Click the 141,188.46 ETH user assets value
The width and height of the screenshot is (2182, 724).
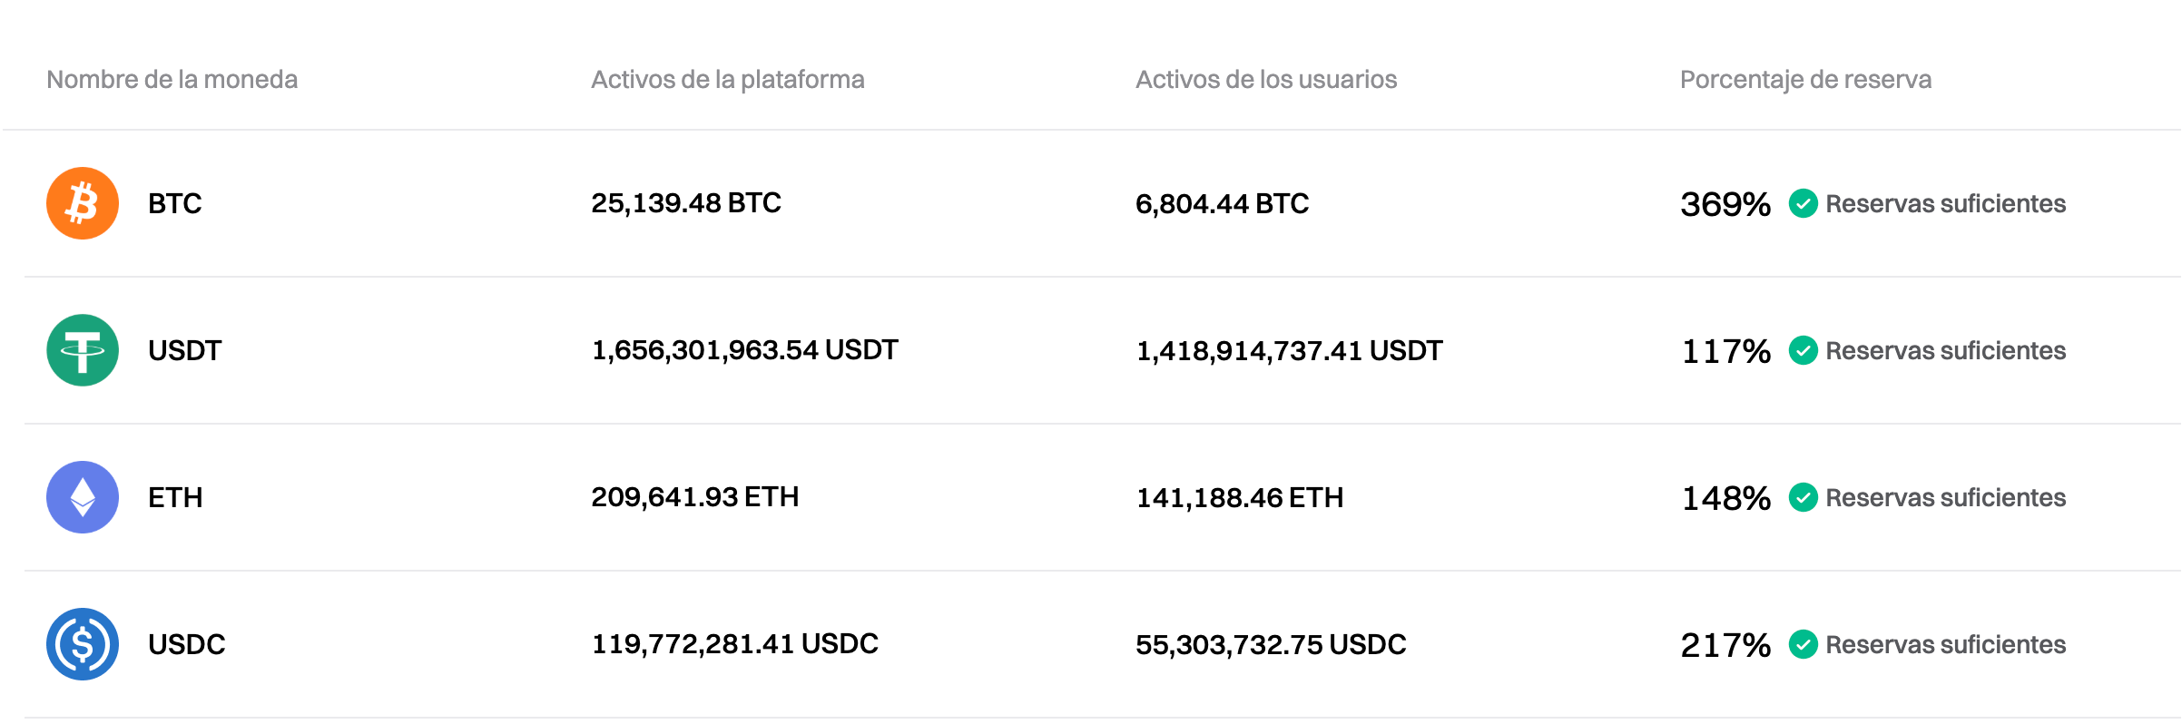click(x=1239, y=497)
